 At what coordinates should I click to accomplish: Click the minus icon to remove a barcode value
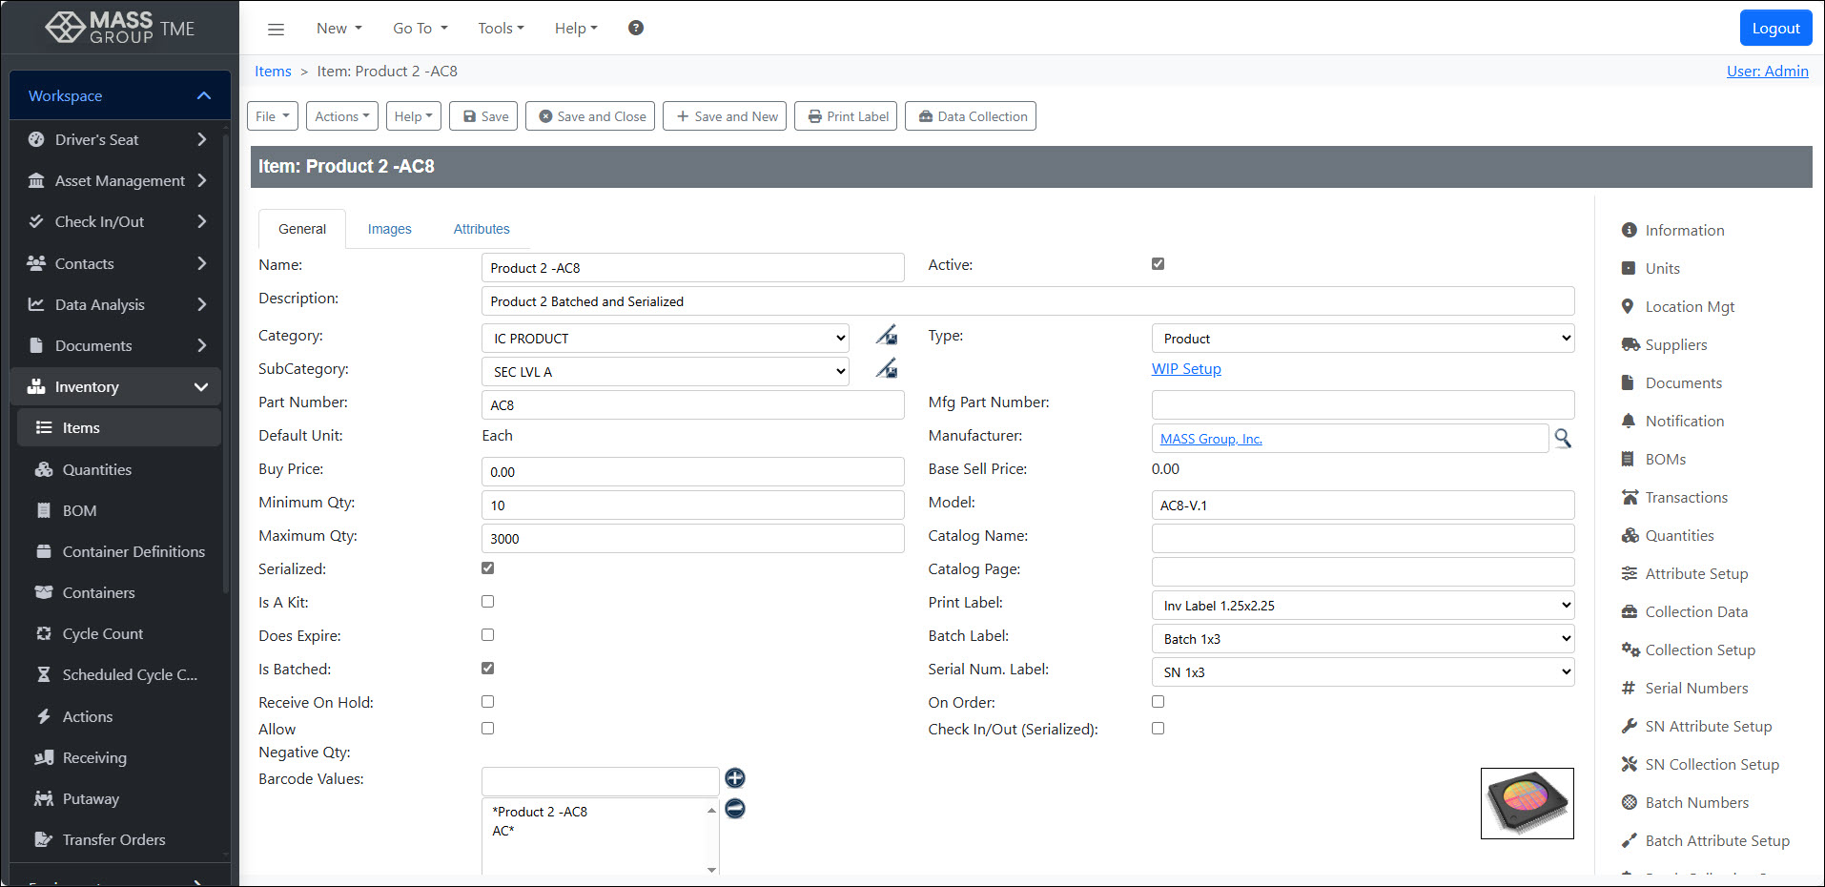(734, 808)
